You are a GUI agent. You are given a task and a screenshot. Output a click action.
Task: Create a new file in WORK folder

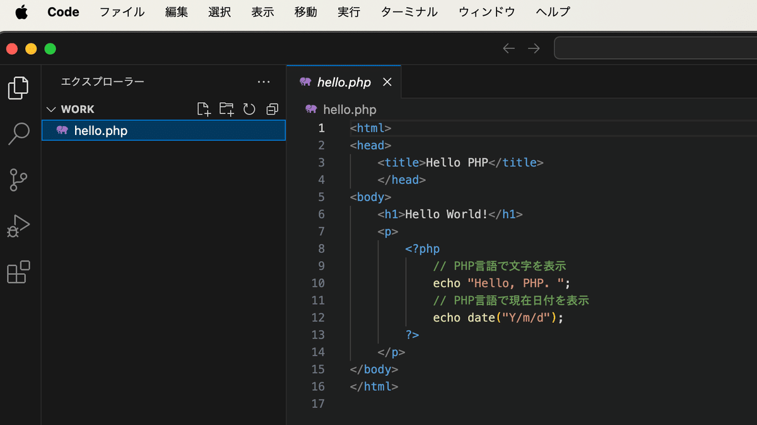(x=203, y=109)
